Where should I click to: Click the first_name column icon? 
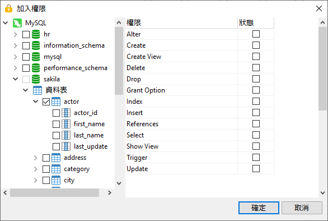coord(66,124)
